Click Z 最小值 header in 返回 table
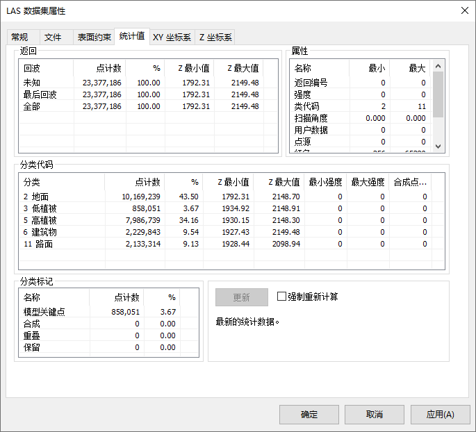476x432 pixels. (x=190, y=68)
